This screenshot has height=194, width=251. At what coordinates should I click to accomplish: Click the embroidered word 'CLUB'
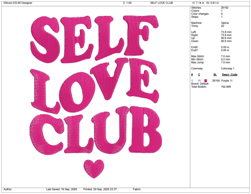(96, 130)
